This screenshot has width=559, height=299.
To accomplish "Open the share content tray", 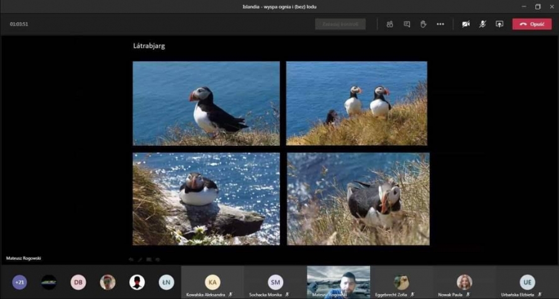I will (499, 24).
